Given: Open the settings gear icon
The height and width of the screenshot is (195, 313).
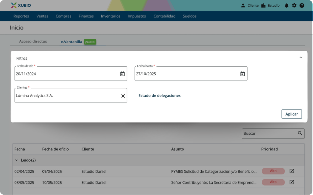Looking at the screenshot, I should [x=294, y=6].
